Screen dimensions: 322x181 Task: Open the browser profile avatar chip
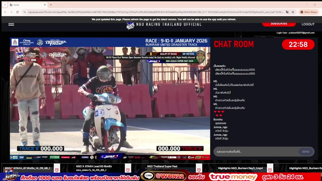point(309,12)
